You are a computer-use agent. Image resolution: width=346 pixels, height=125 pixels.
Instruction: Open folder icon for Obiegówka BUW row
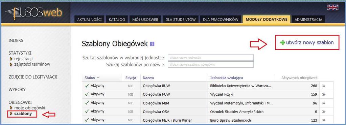click(324, 86)
